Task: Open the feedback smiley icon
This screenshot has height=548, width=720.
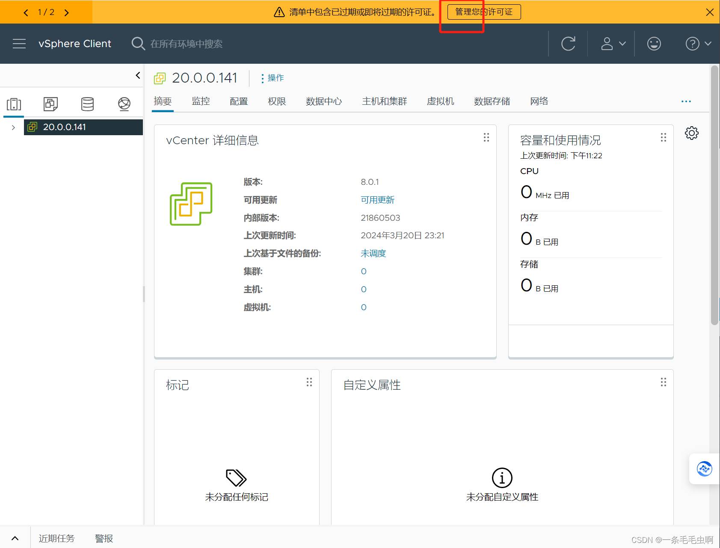Action: pos(654,44)
